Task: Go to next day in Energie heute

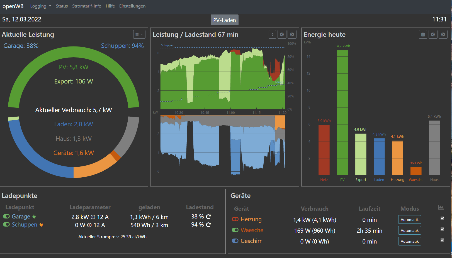Action: pos(443,35)
